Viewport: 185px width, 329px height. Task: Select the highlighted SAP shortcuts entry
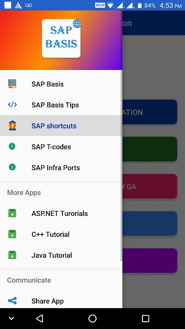pyautogui.click(x=61, y=126)
